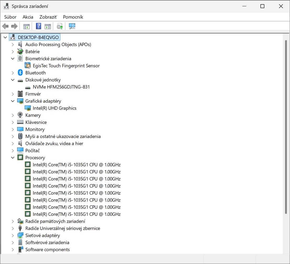This screenshot has height=264, width=290.
Task: Click the speaker icon for Ovládače zvuku
Action: [20, 143]
